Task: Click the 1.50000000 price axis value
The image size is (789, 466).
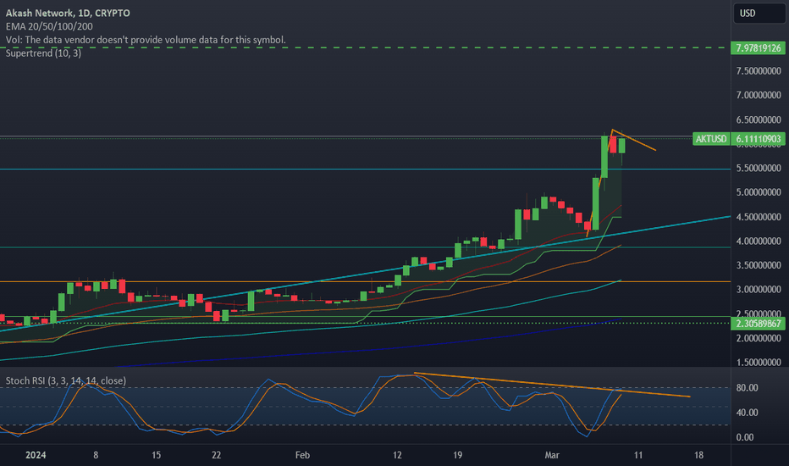Action: 759,363
